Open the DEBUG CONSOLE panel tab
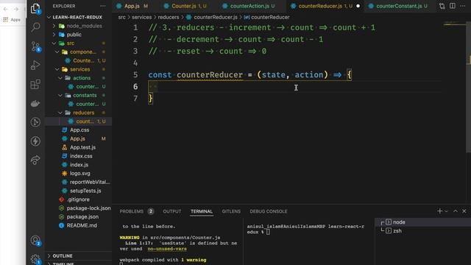 (x=268, y=211)
